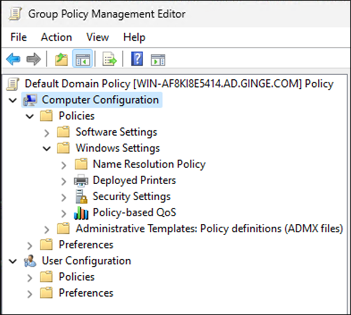This screenshot has width=351, height=315.
Task: Expand Administrative Templates node chevron
Action: click(47, 230)
